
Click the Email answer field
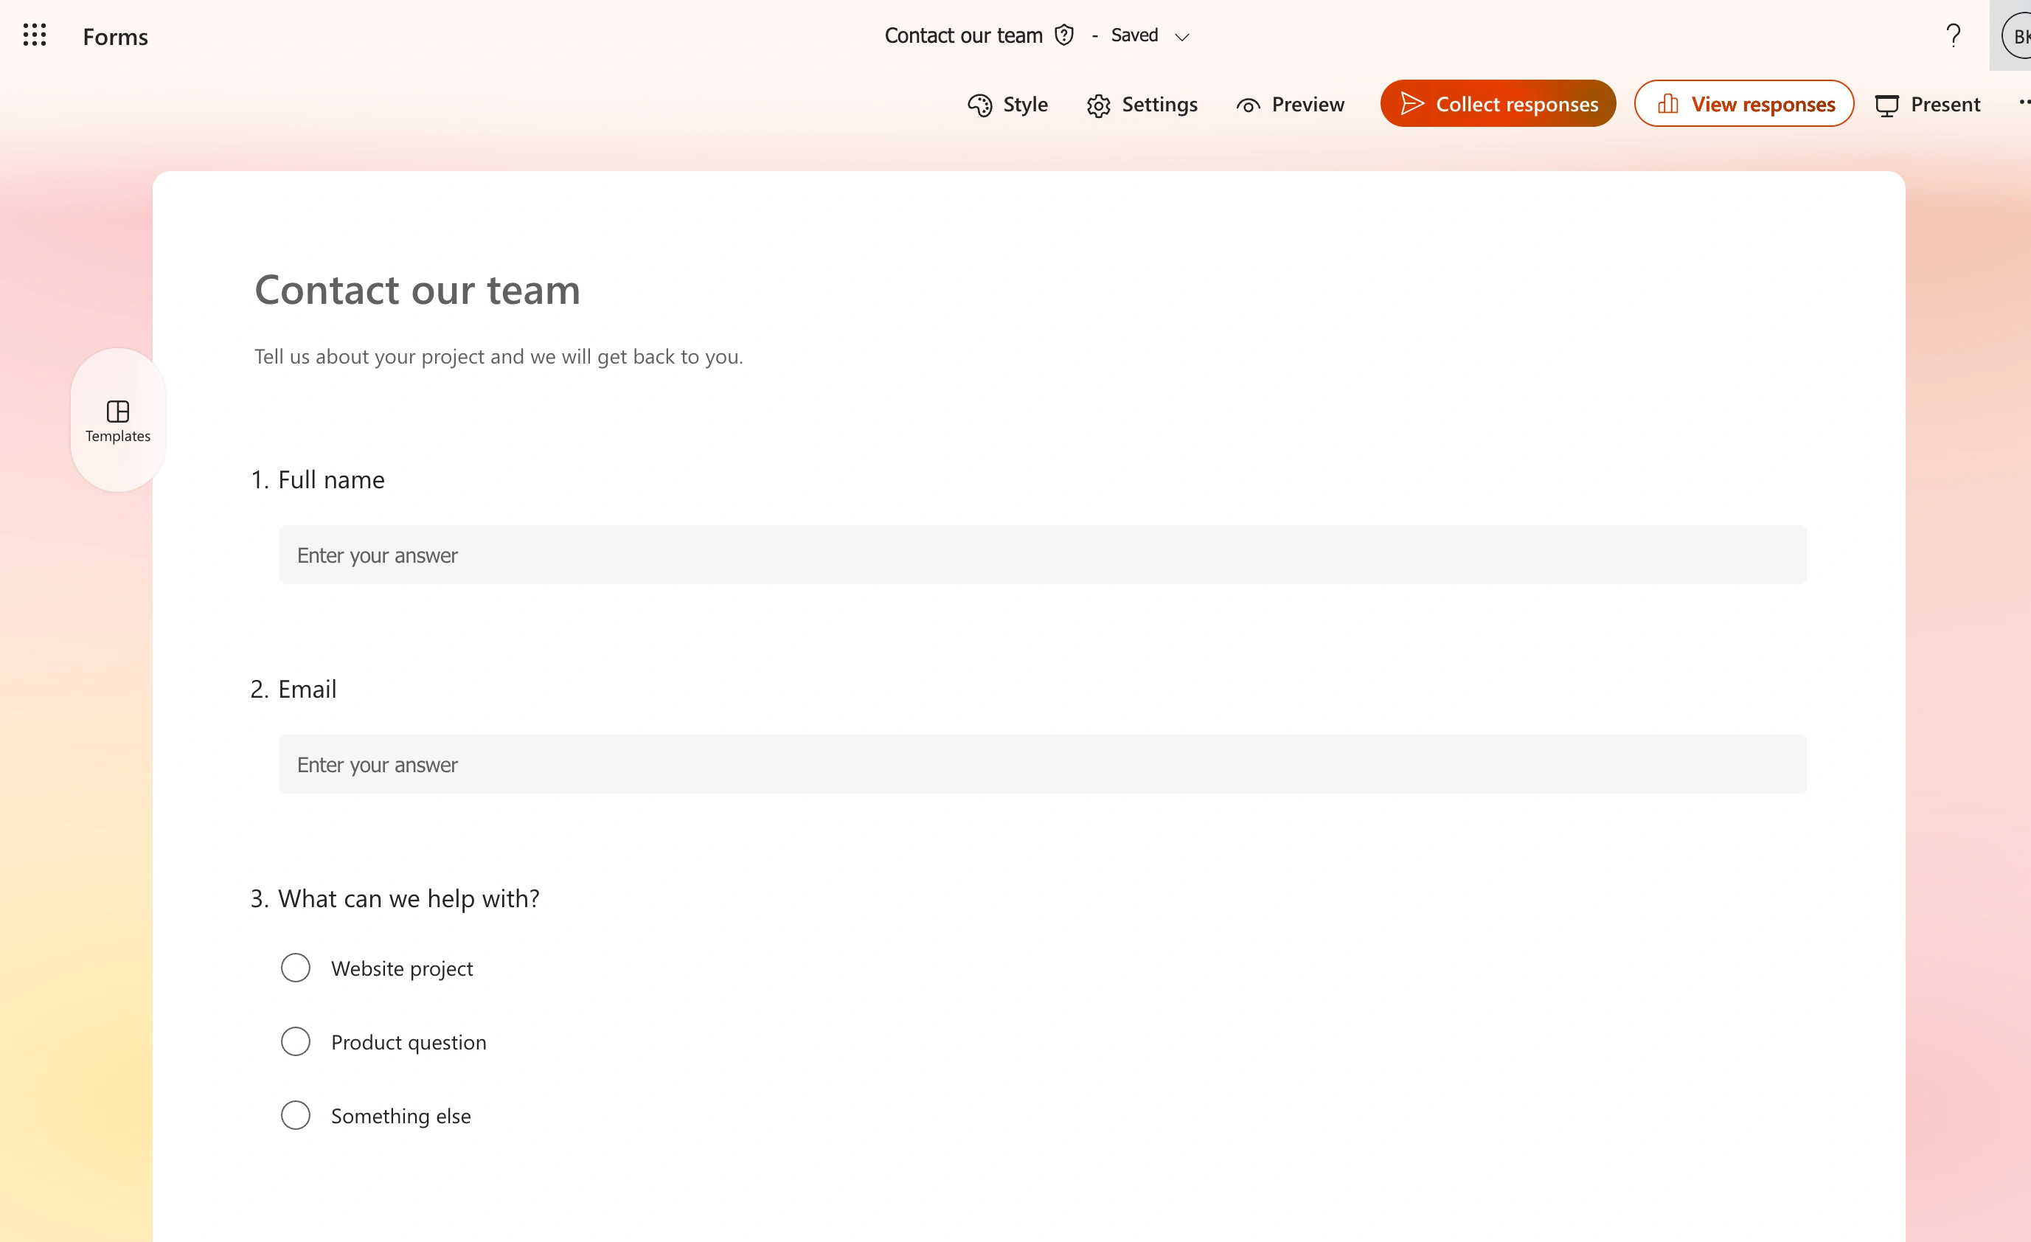pos(1043,764)
